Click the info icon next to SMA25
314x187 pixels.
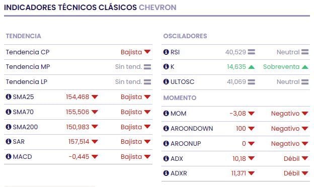9,97
